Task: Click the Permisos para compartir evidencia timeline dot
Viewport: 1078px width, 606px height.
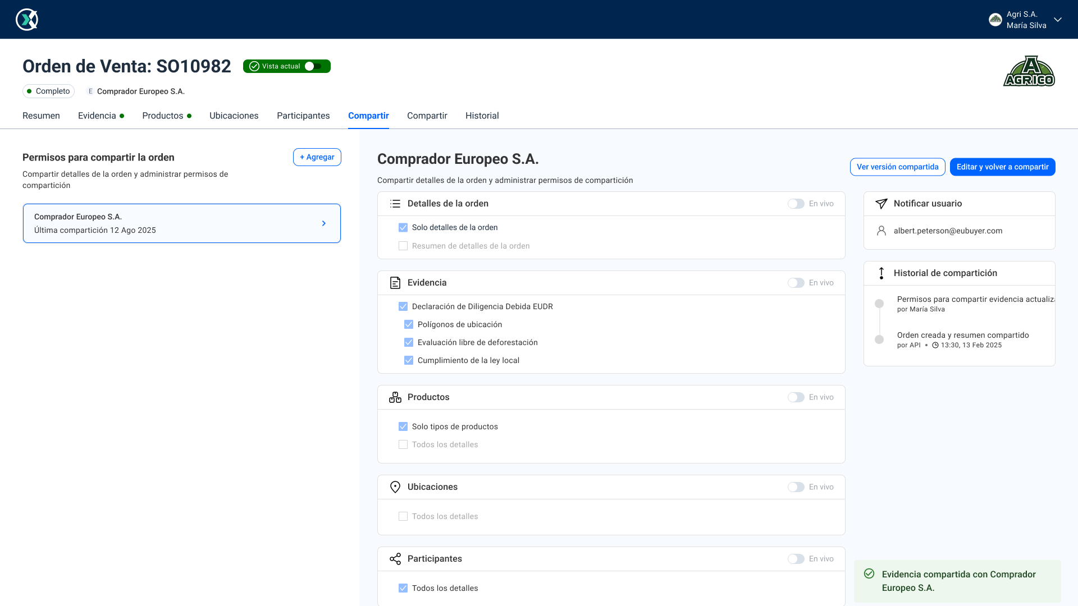Action: (879, 304)
